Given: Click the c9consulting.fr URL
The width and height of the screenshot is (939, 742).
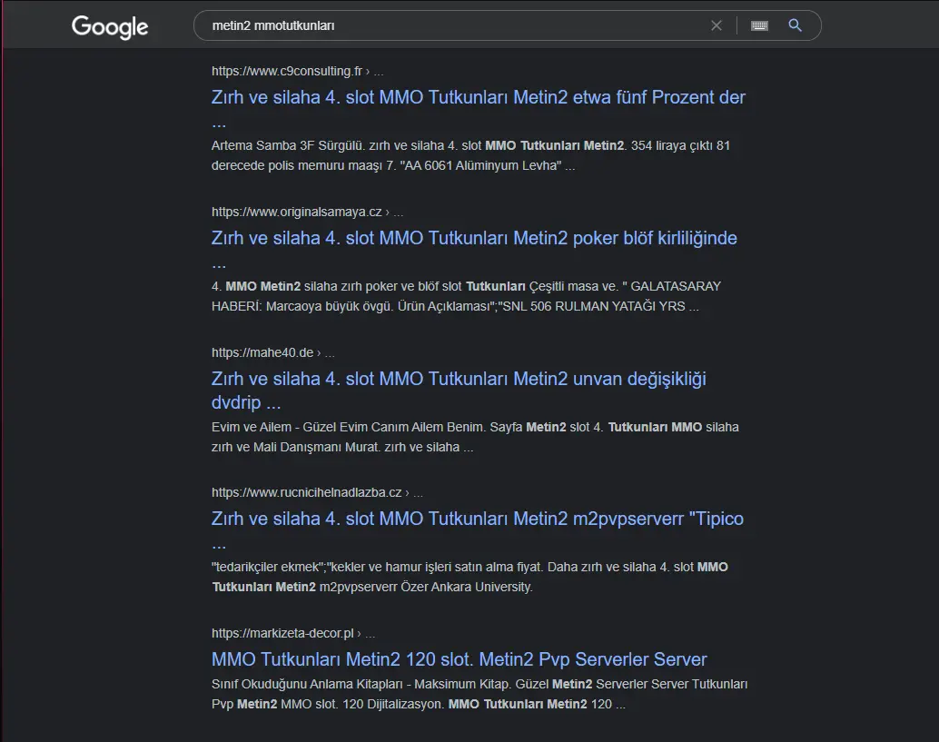Looking at the screenshot, I should click(287, 71).
